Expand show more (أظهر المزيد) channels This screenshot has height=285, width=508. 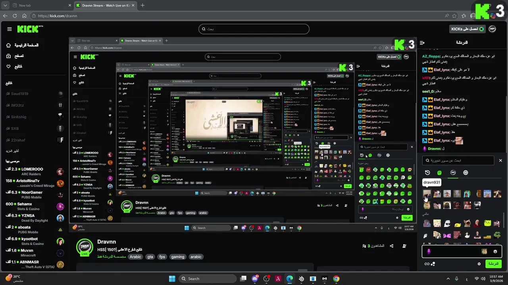(x=13, y=151)
